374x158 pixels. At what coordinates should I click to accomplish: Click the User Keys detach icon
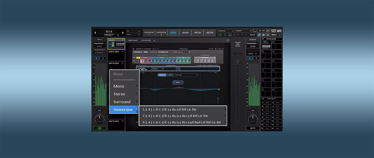tap(262, 99)
